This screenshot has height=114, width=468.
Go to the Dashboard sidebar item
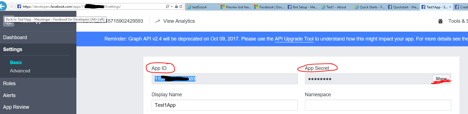point(15,37)
